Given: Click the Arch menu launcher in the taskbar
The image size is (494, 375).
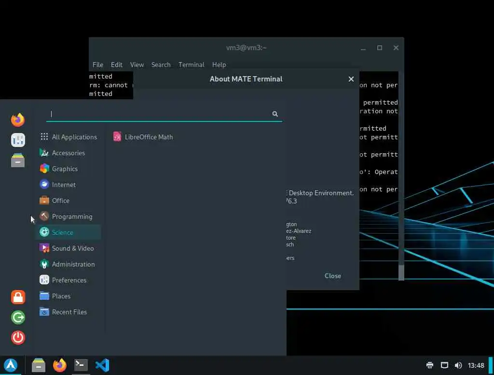Looking at the screenshot, I should [11, 365].
